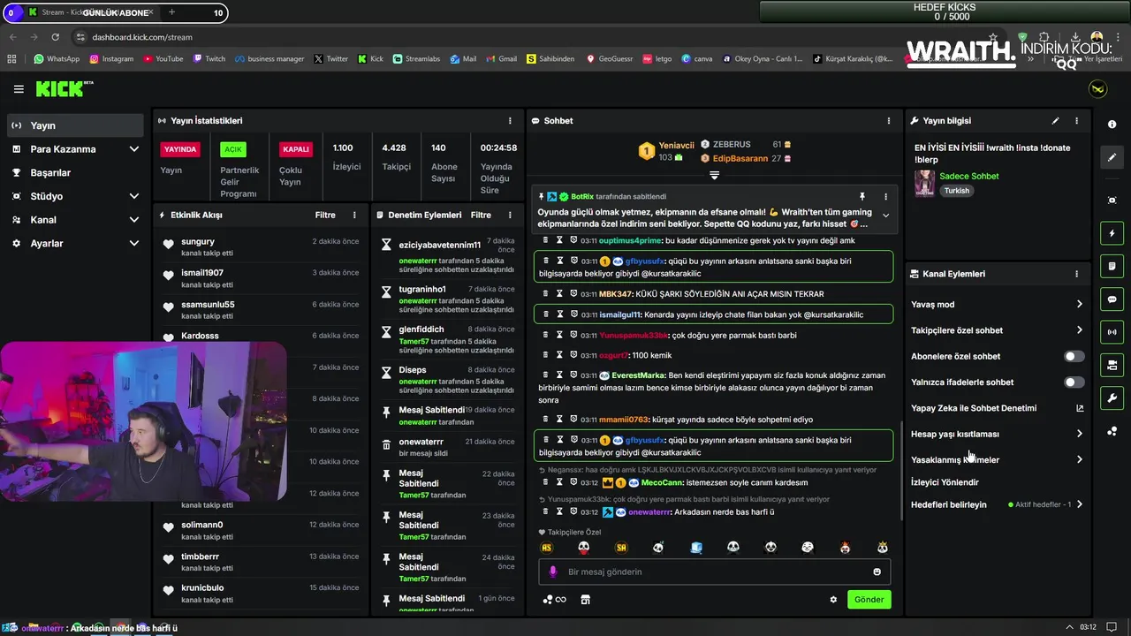1131x636 pixels.
Task: Open the profile avatar in the Kick header
Action: click(x=1097, y=89)
